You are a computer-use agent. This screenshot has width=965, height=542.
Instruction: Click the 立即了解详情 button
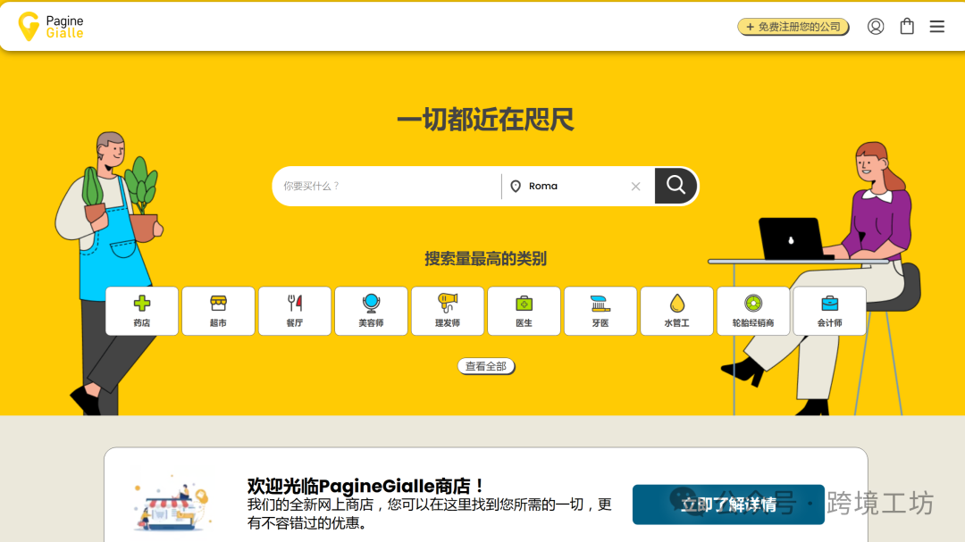[727, 504]
